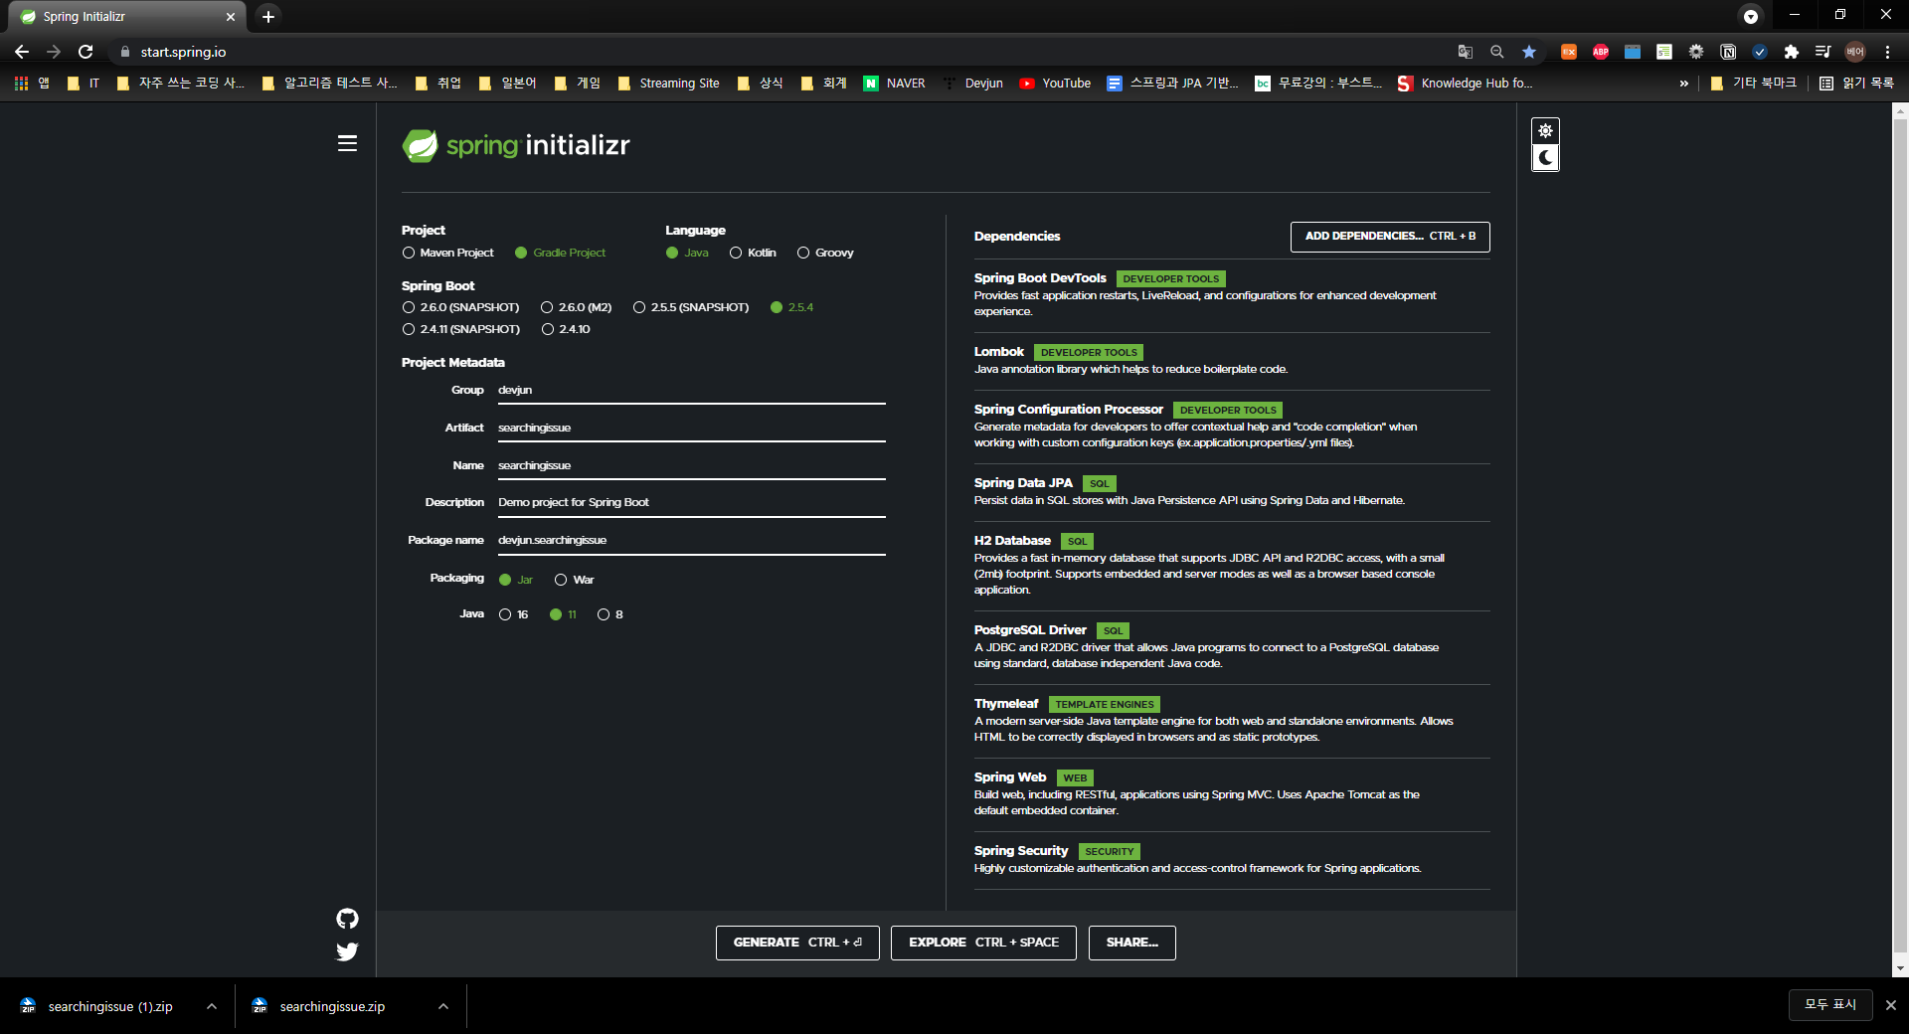Open the Knowledge Hub bookmark

point(1465,84)
